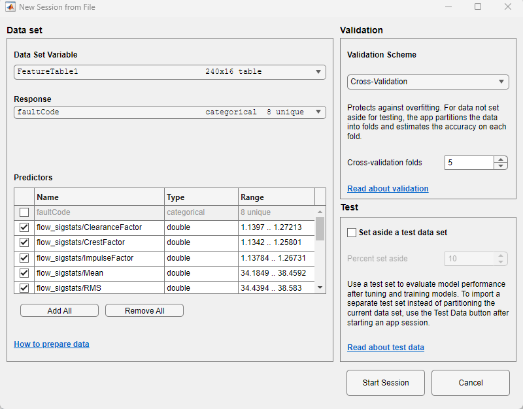
Task: Select the Range column header
Action: [x=276, y=197]
